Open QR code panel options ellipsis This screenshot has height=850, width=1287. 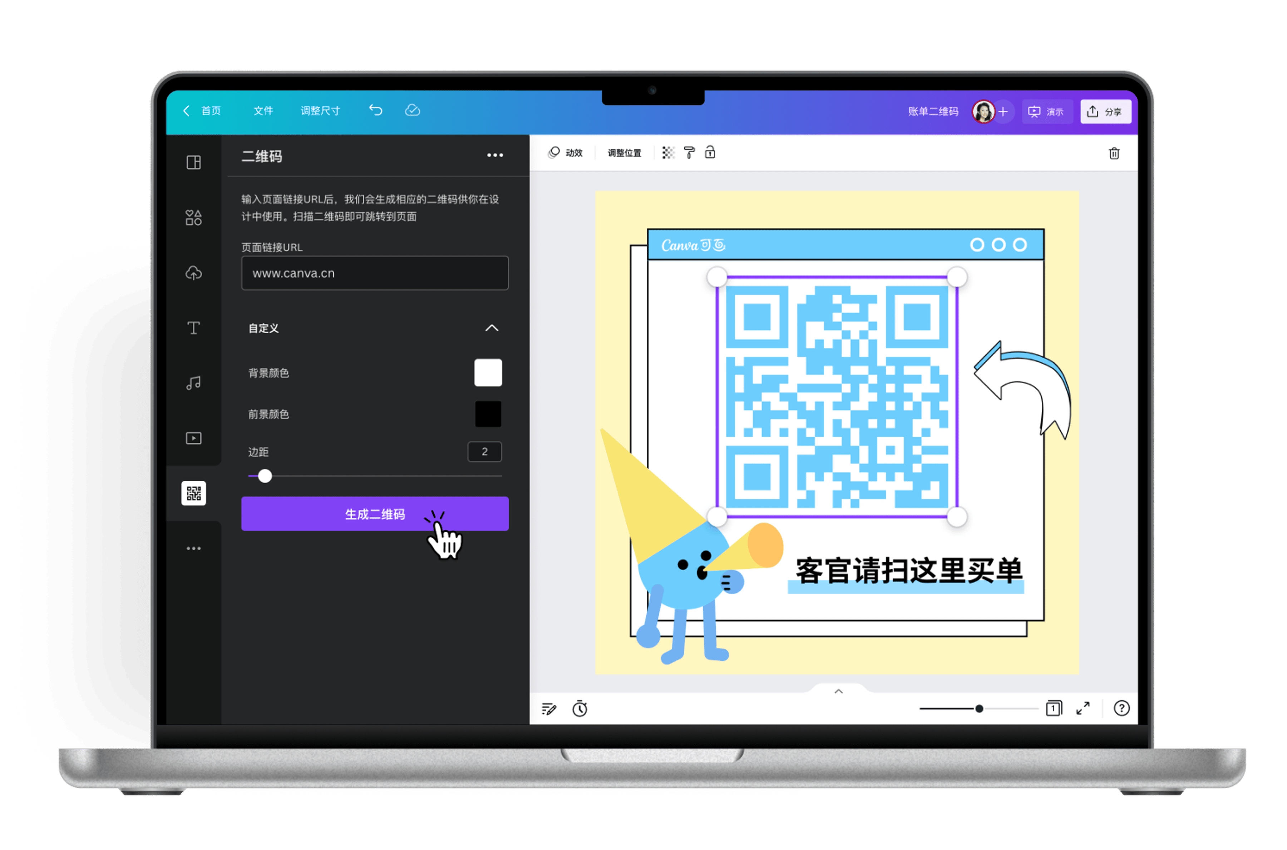tap(495, 155)
